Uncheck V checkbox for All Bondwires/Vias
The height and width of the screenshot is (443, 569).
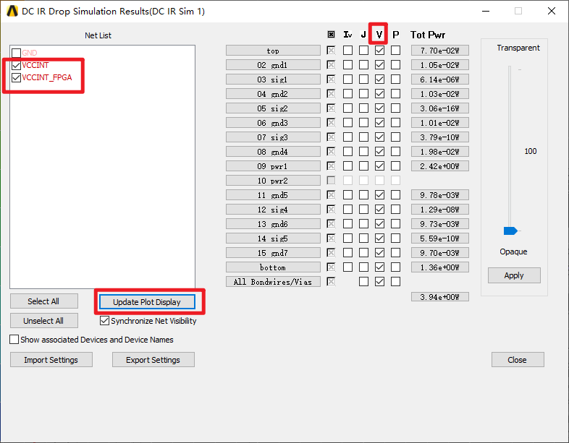click(379, 281)
